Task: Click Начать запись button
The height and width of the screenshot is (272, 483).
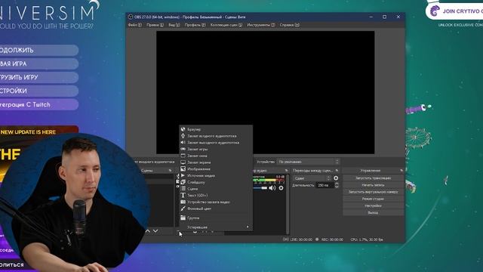Action: 373,184
